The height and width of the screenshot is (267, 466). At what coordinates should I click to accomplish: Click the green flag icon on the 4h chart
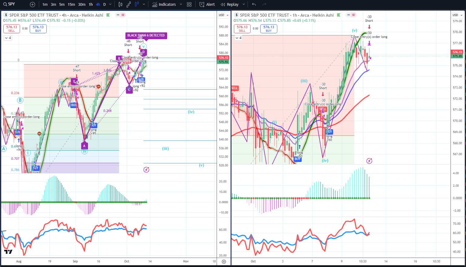(108, 15)
